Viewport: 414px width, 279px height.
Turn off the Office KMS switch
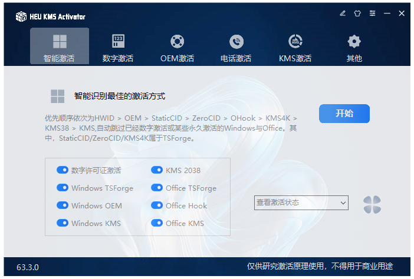click(157, 223)
